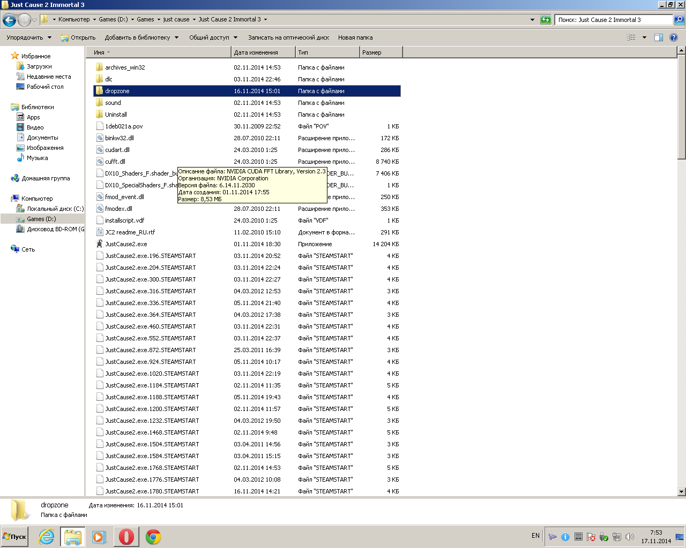Click the clock showing 7:53

(x=656, y=532)
